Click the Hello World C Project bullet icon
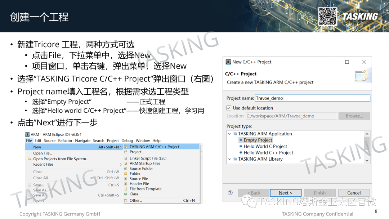Viewport: 389px width, 219px height. tap(241, 146)
